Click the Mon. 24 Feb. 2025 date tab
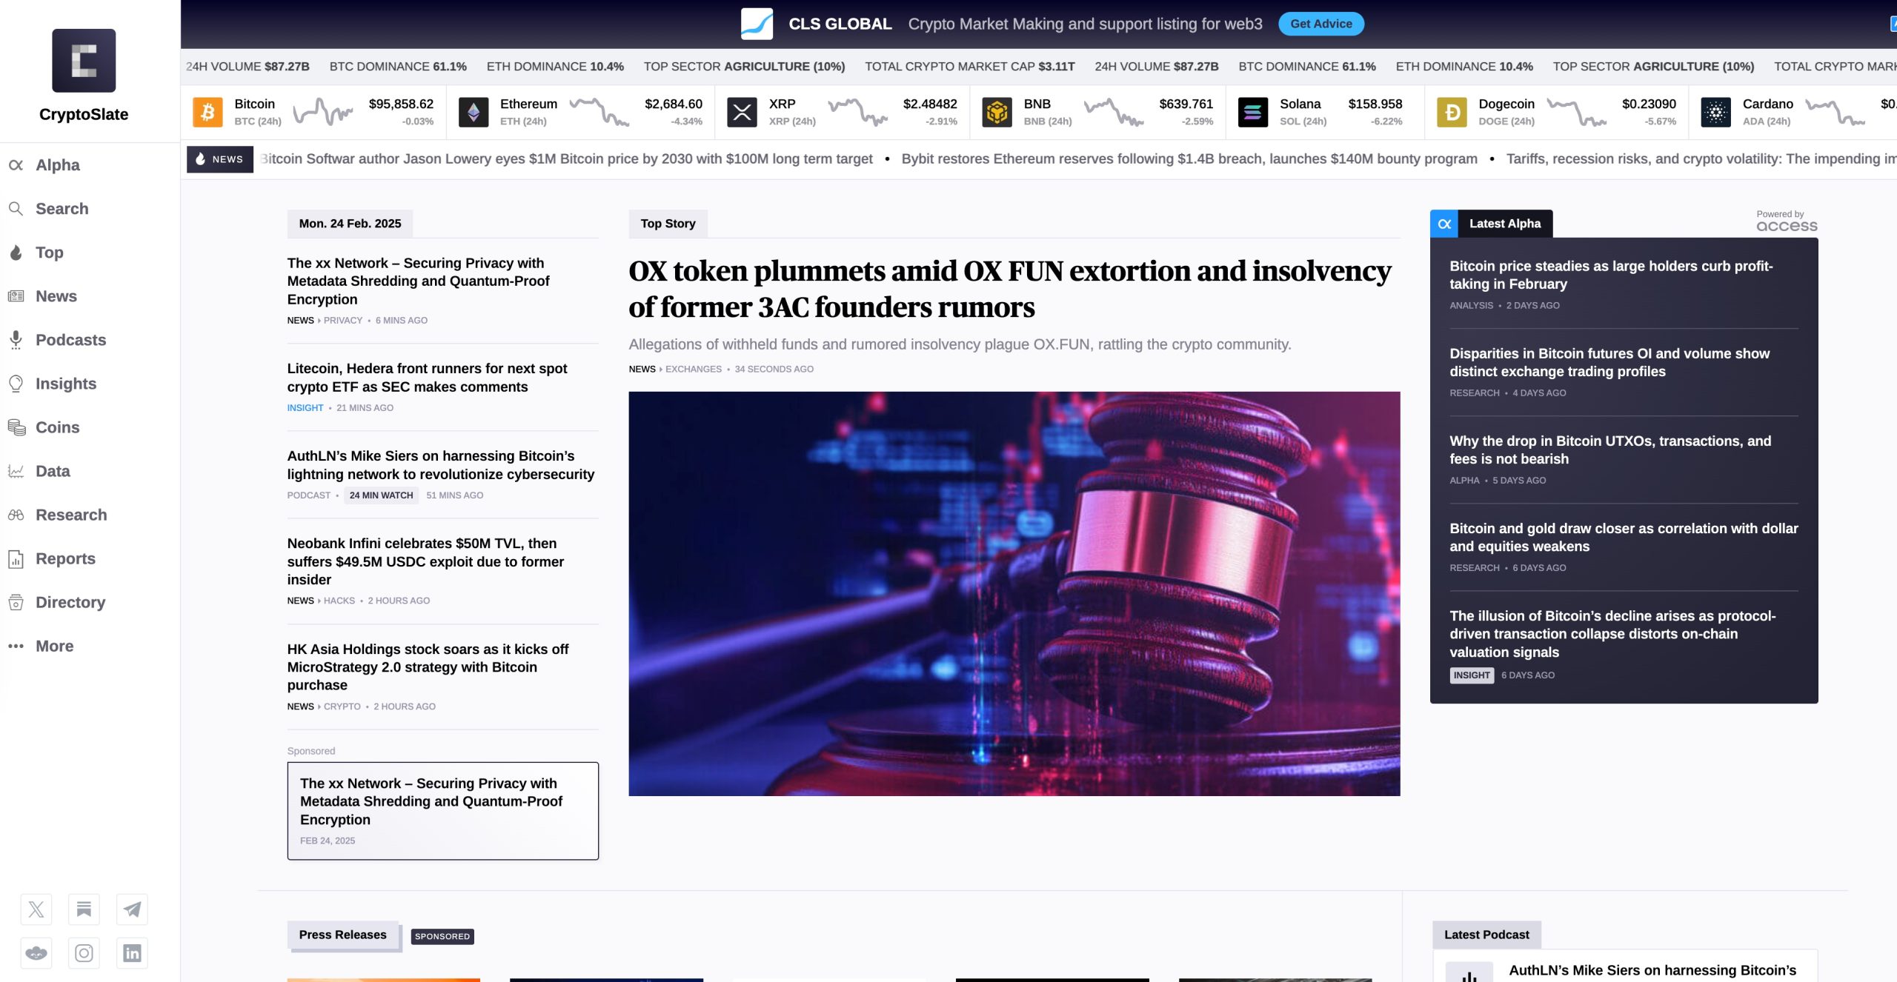Image resolution: width=1897 pixels, height=982 pixels. 350,224
